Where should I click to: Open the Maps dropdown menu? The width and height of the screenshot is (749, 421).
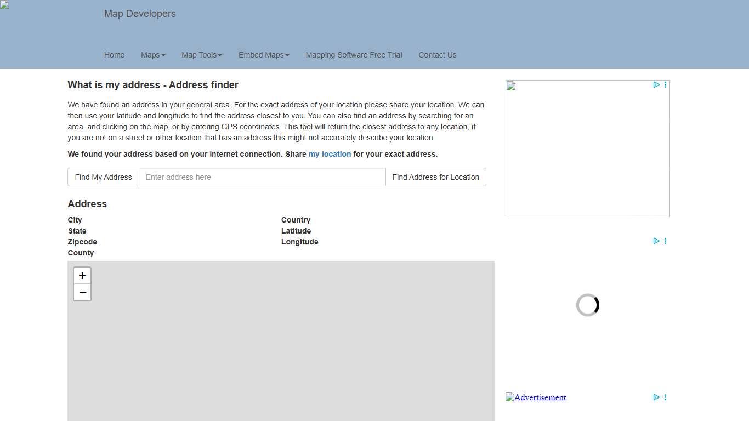click(152, 55)
